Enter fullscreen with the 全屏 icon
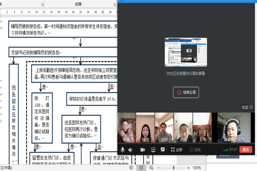Viewport: 257px width, 171px height. coord(176,150)
